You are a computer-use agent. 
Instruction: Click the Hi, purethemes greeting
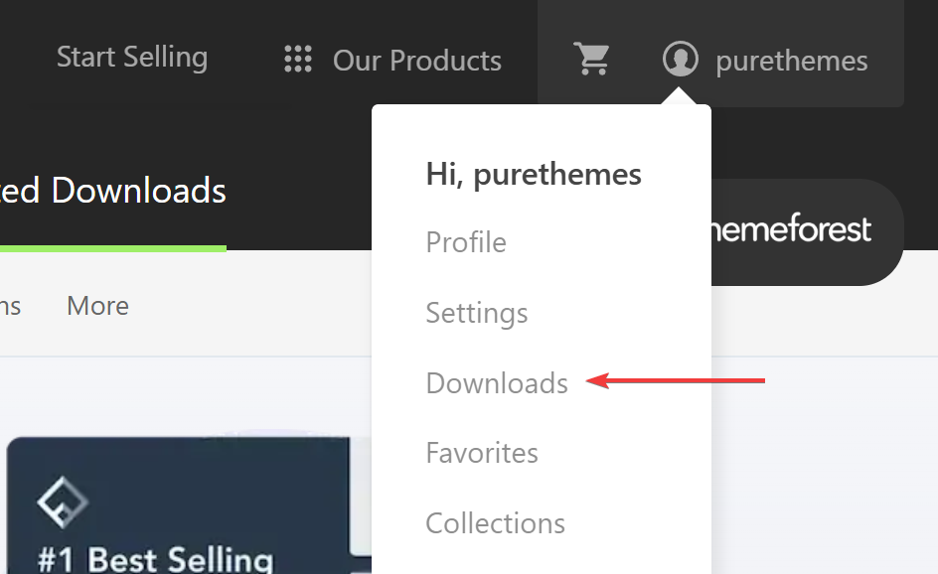(x=534, y=175)
